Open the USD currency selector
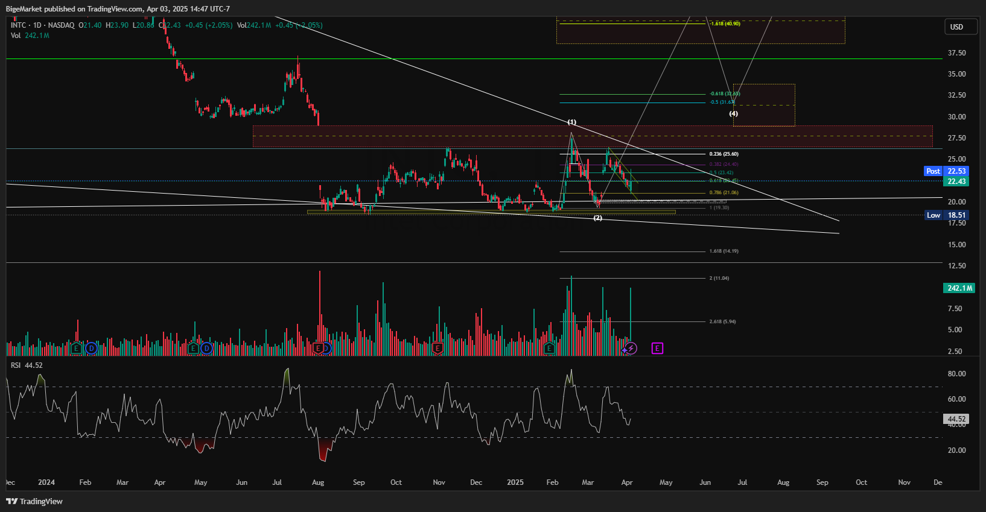Screen dimensions: 986x512 pyautogui.click(x=961, y=27)
